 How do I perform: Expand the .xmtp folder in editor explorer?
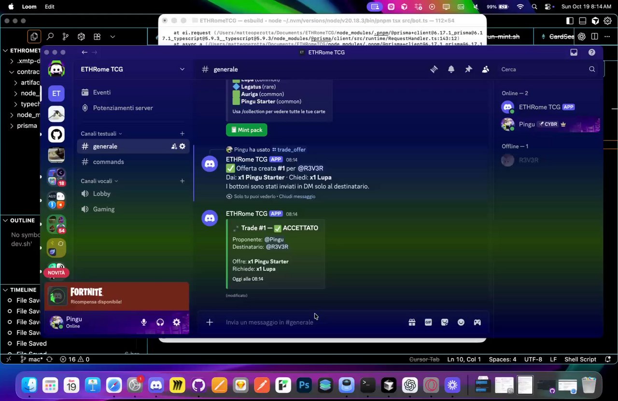pyautogui.click(x=24, y=61)
